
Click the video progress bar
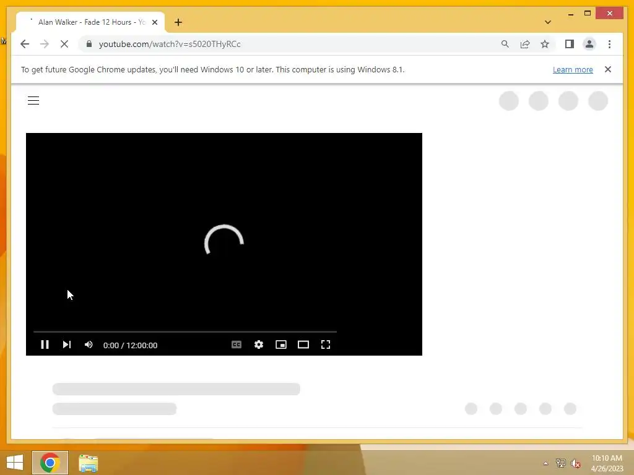(185, 332)
